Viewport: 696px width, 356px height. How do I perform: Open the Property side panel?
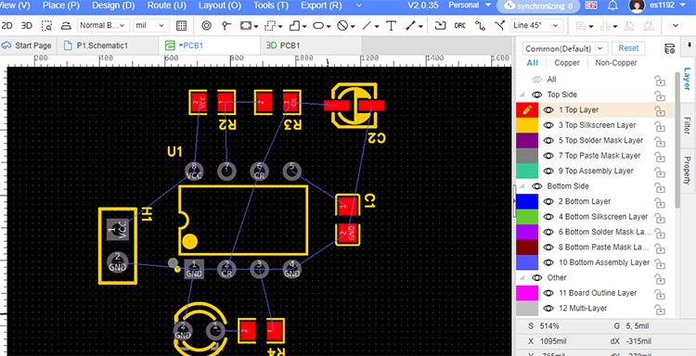[x=687, y=171]
